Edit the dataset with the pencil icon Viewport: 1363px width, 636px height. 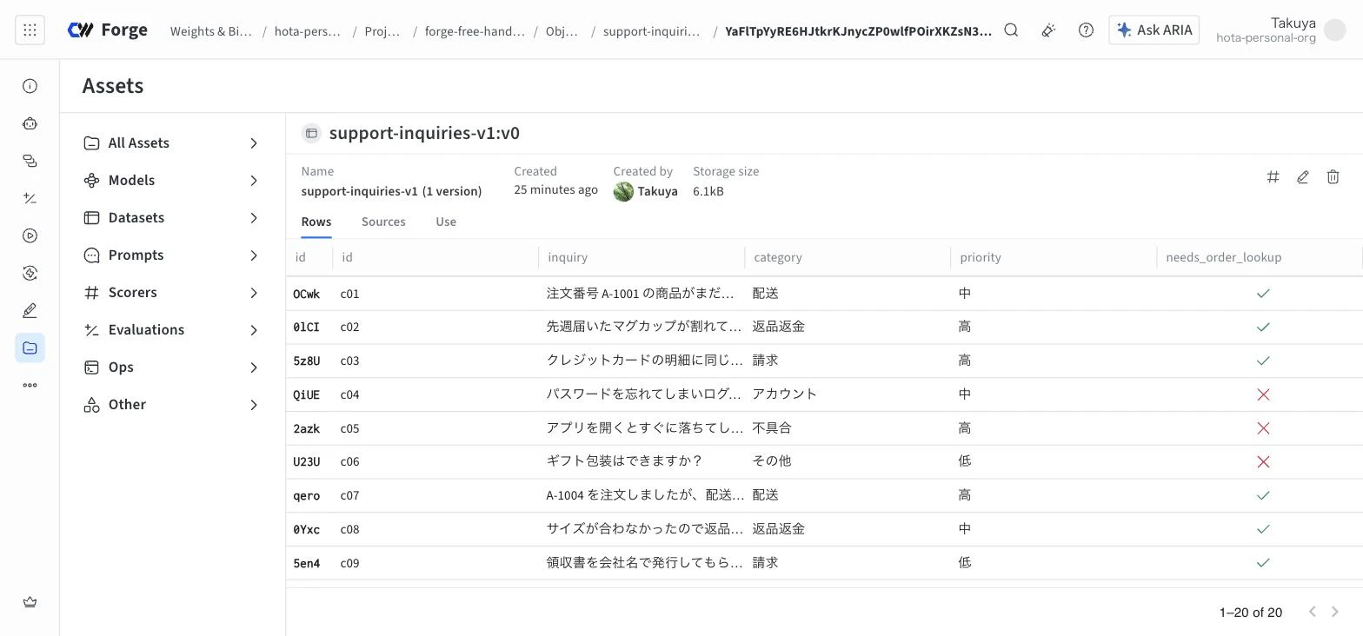coord(1303,176)
